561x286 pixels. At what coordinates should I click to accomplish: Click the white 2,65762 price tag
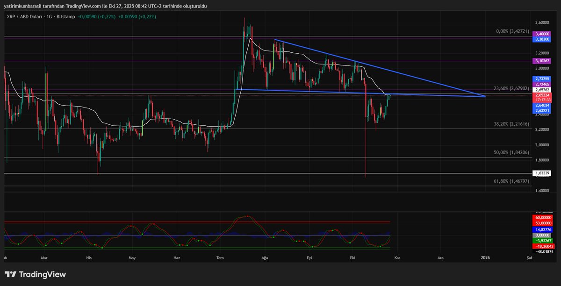[x=543, y=89]
